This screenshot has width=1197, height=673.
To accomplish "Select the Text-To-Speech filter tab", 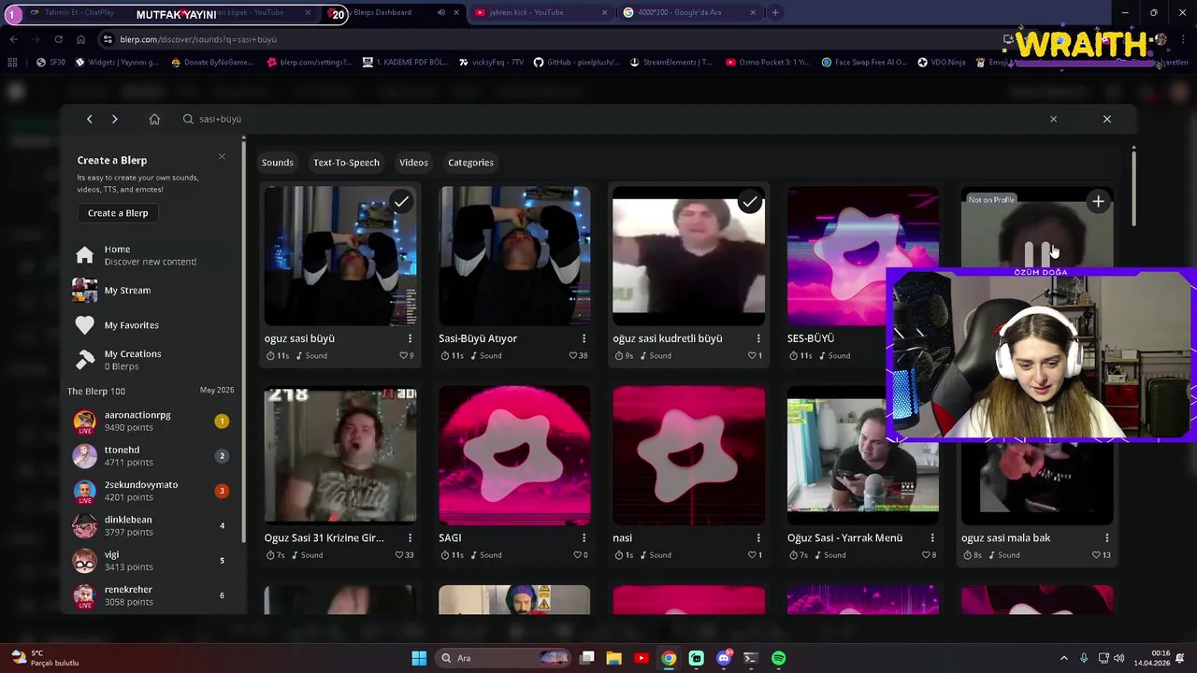I will (346, 163).
